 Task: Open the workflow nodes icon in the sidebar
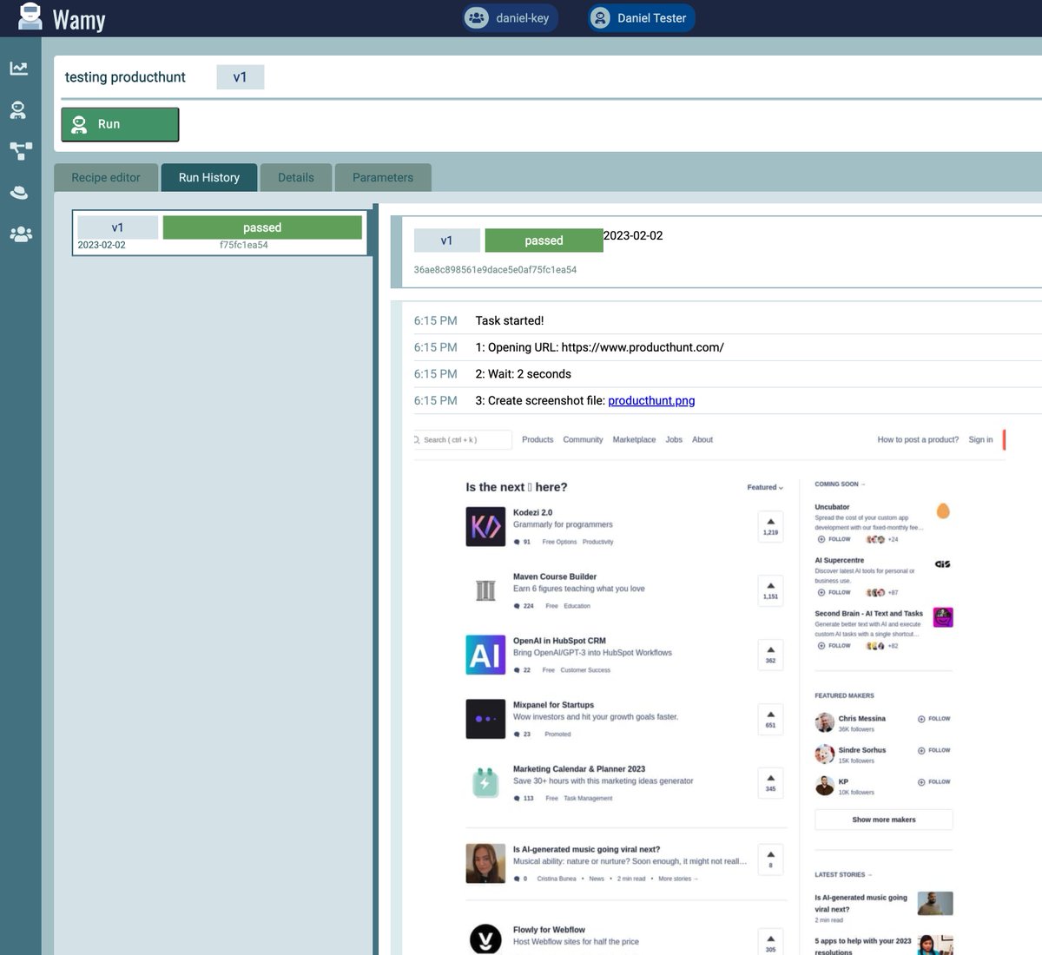(x=20, y=151)
